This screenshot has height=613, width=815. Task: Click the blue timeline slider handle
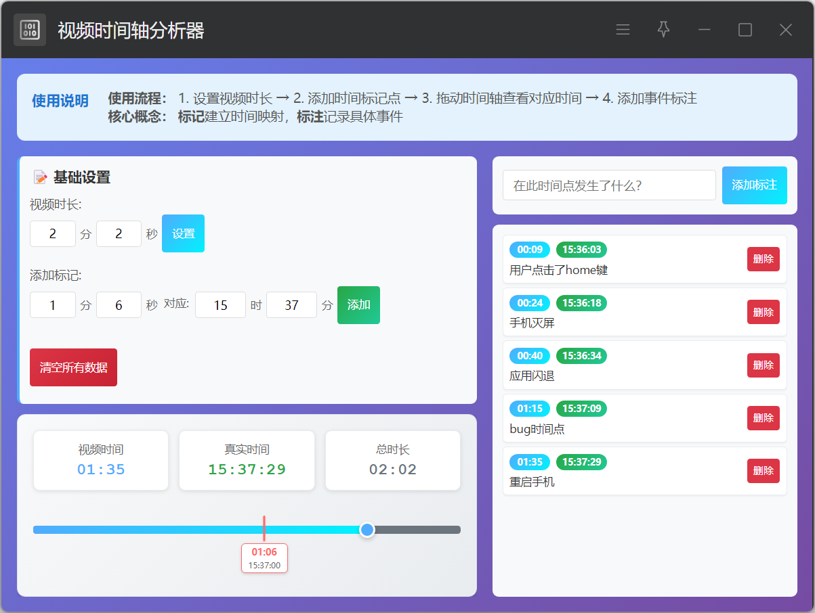pyautogui.click(x=367, y=530)
